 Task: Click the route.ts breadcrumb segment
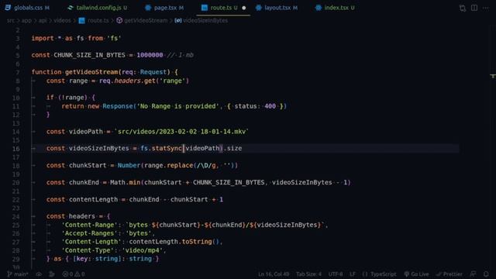tap(98, 21)
